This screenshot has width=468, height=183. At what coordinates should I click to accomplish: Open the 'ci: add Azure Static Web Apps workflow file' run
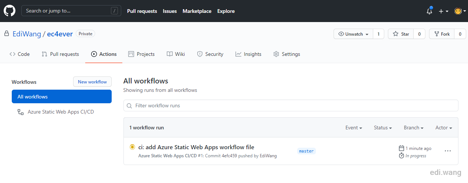(196, 147)
